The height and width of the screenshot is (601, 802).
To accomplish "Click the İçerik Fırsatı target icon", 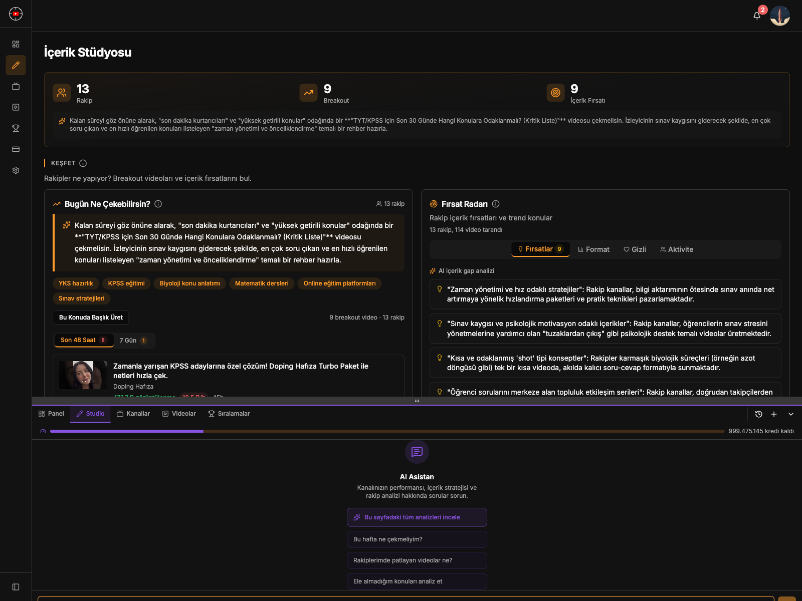I will pos(555,93).
